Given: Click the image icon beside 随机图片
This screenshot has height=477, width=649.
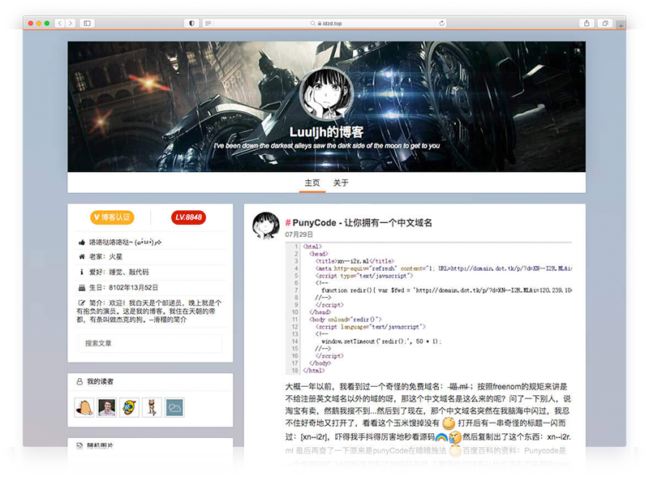Looking at the screenshot, I should 80,445.
